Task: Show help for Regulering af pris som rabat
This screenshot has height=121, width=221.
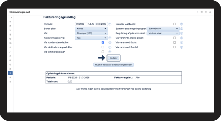Action: pos(181,33)
